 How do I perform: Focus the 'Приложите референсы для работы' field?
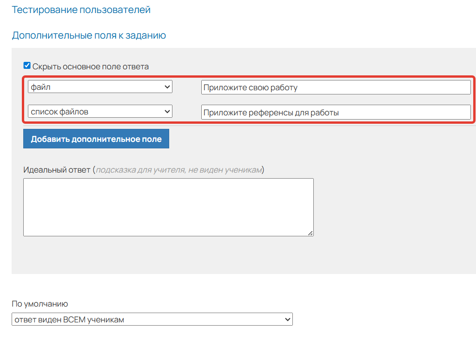(336, 112)
